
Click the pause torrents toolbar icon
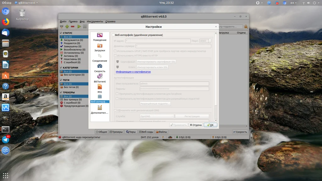pyautogui.click(x=85, y=26)
